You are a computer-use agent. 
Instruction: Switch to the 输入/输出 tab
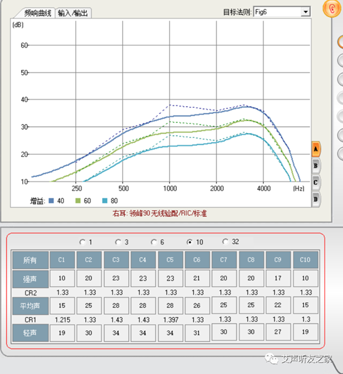click(x=73, y=13)
